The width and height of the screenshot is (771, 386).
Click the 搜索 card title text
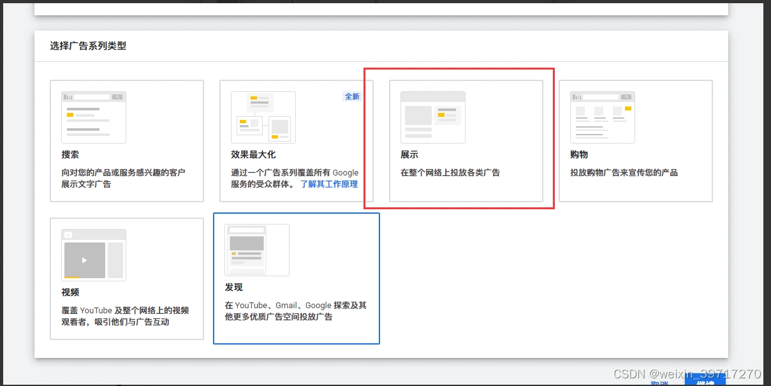(70, 155)
